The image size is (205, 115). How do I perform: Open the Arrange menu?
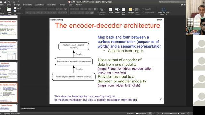pos(131,11)
